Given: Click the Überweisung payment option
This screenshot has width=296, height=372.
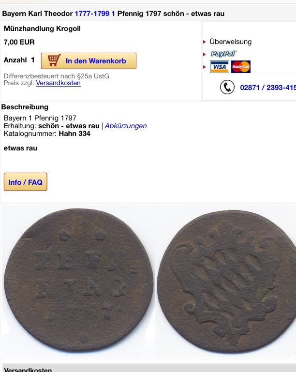Looking at the screenshot, I should click(230, 42).
